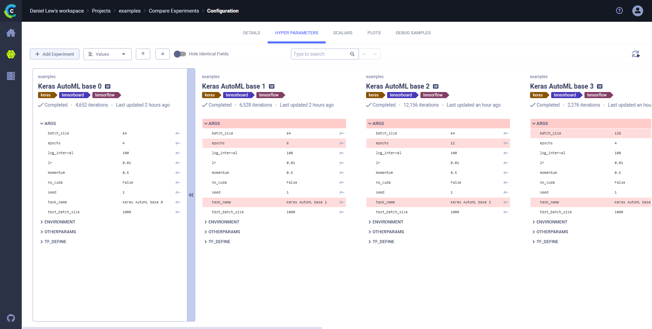Click the Type to search input field
This screenshot has width=652, height=329.
click(x=320, y=54)
